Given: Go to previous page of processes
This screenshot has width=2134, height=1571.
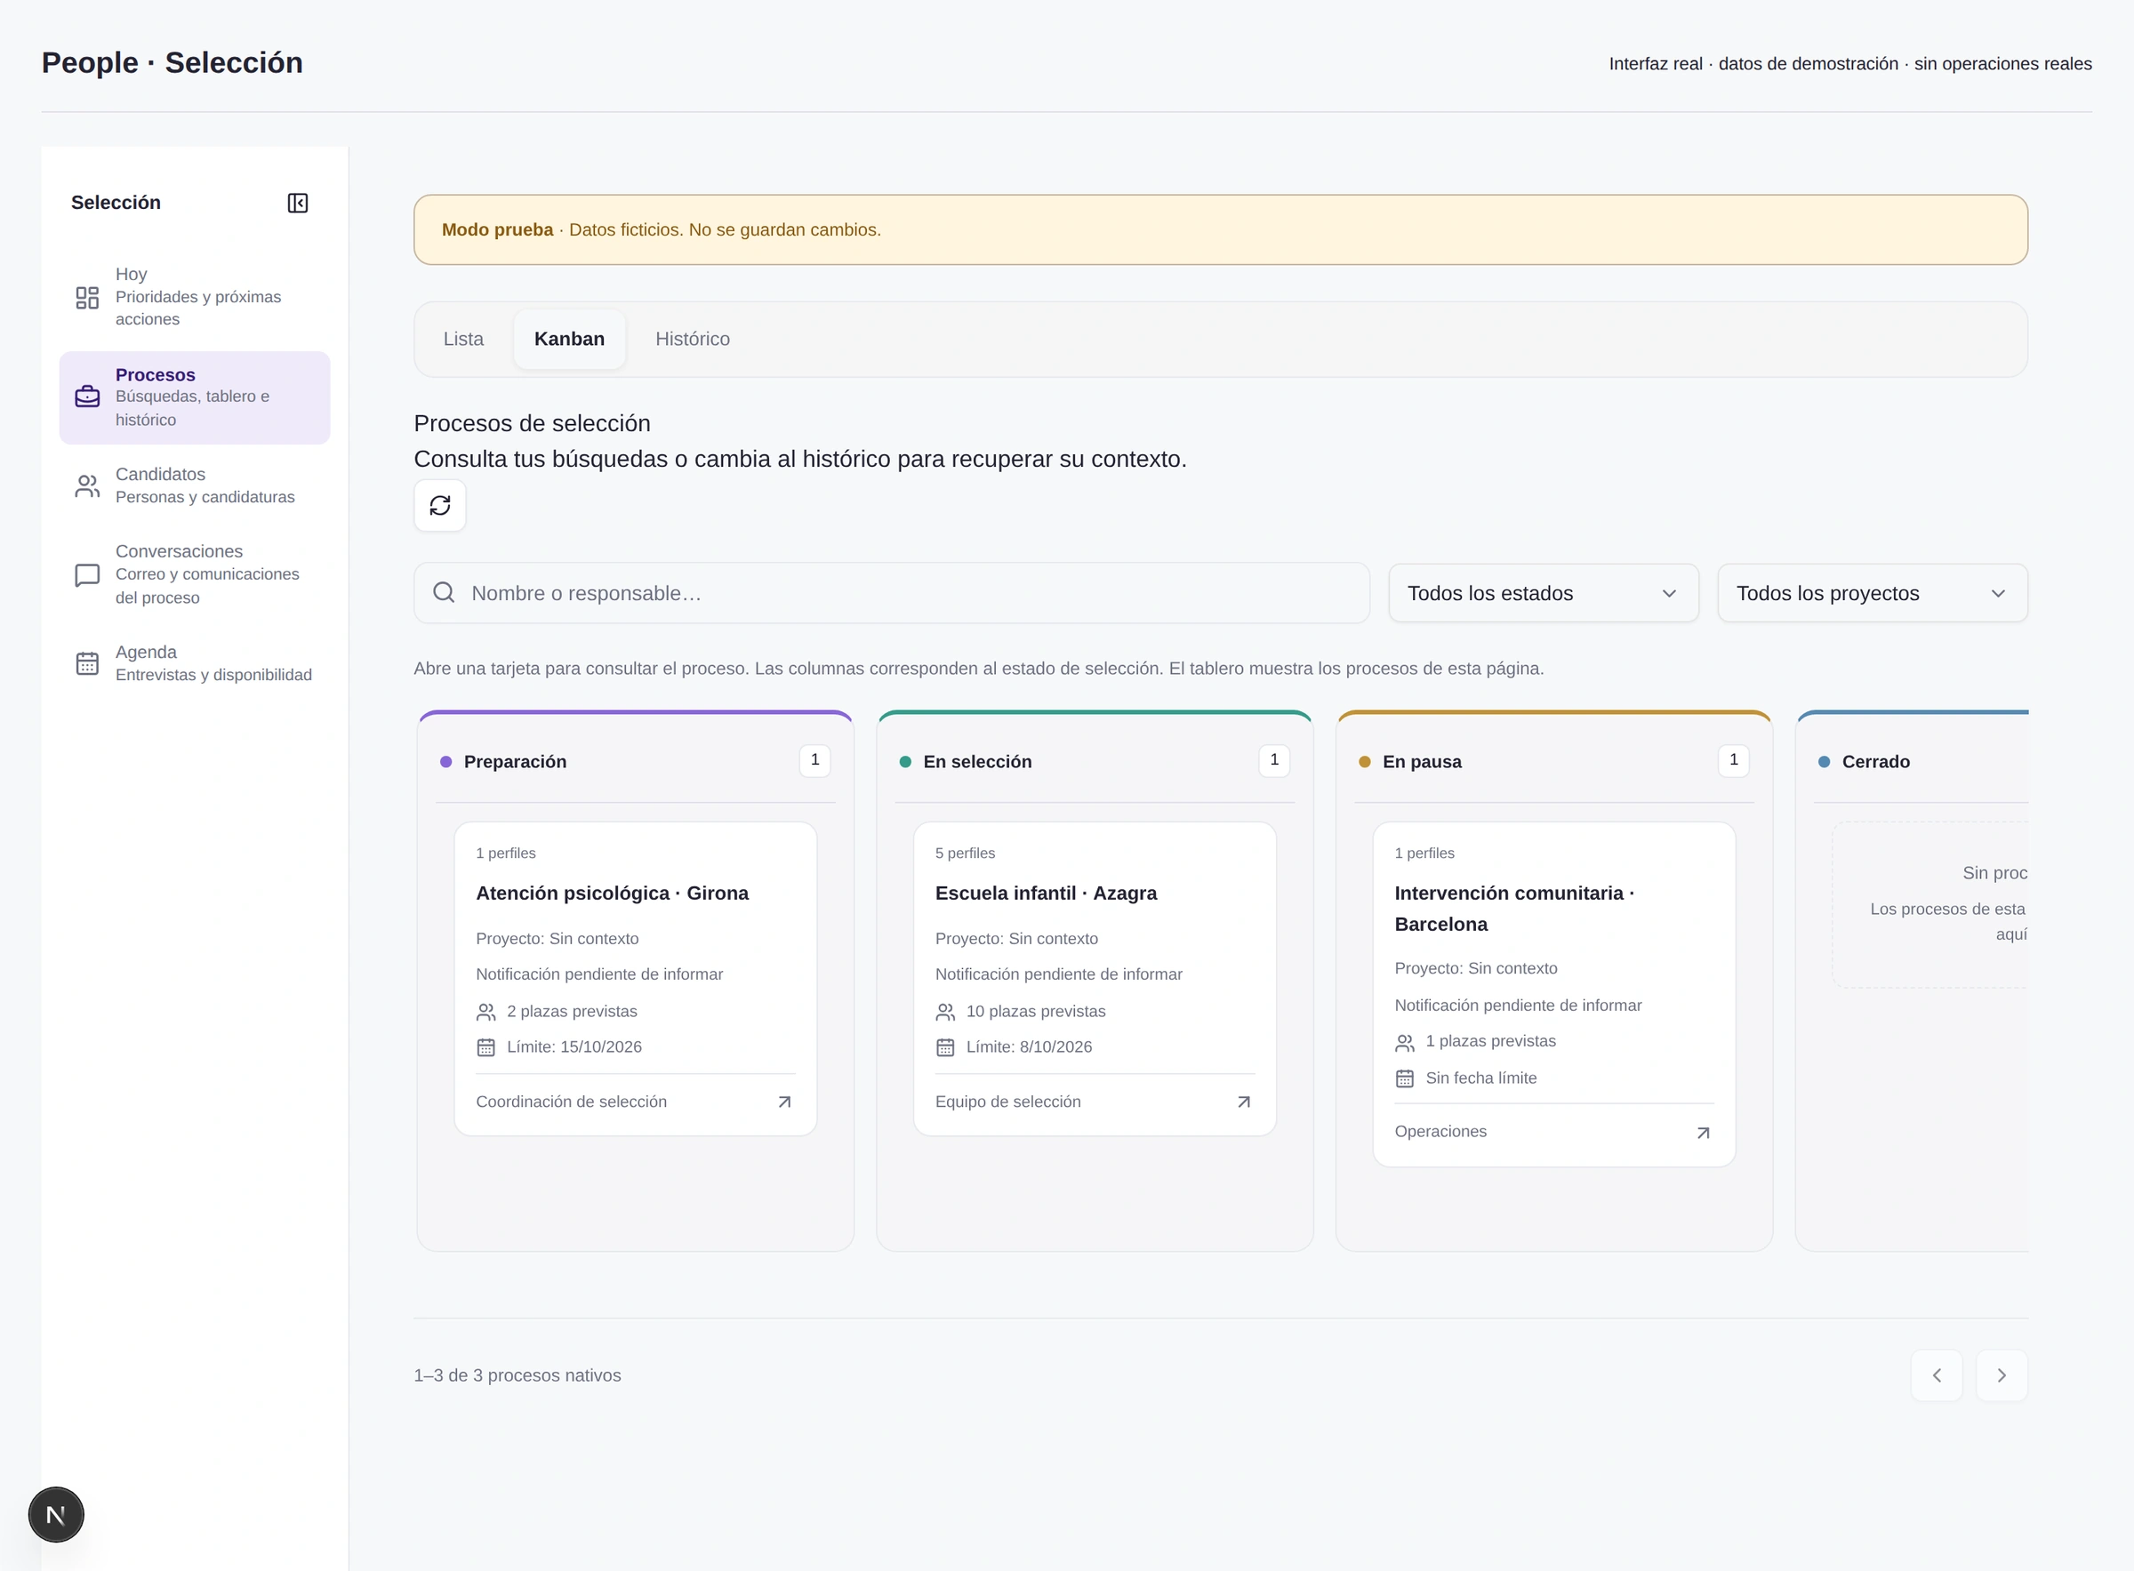Looking at the screenshot, I should (x=1937, y=1375).
